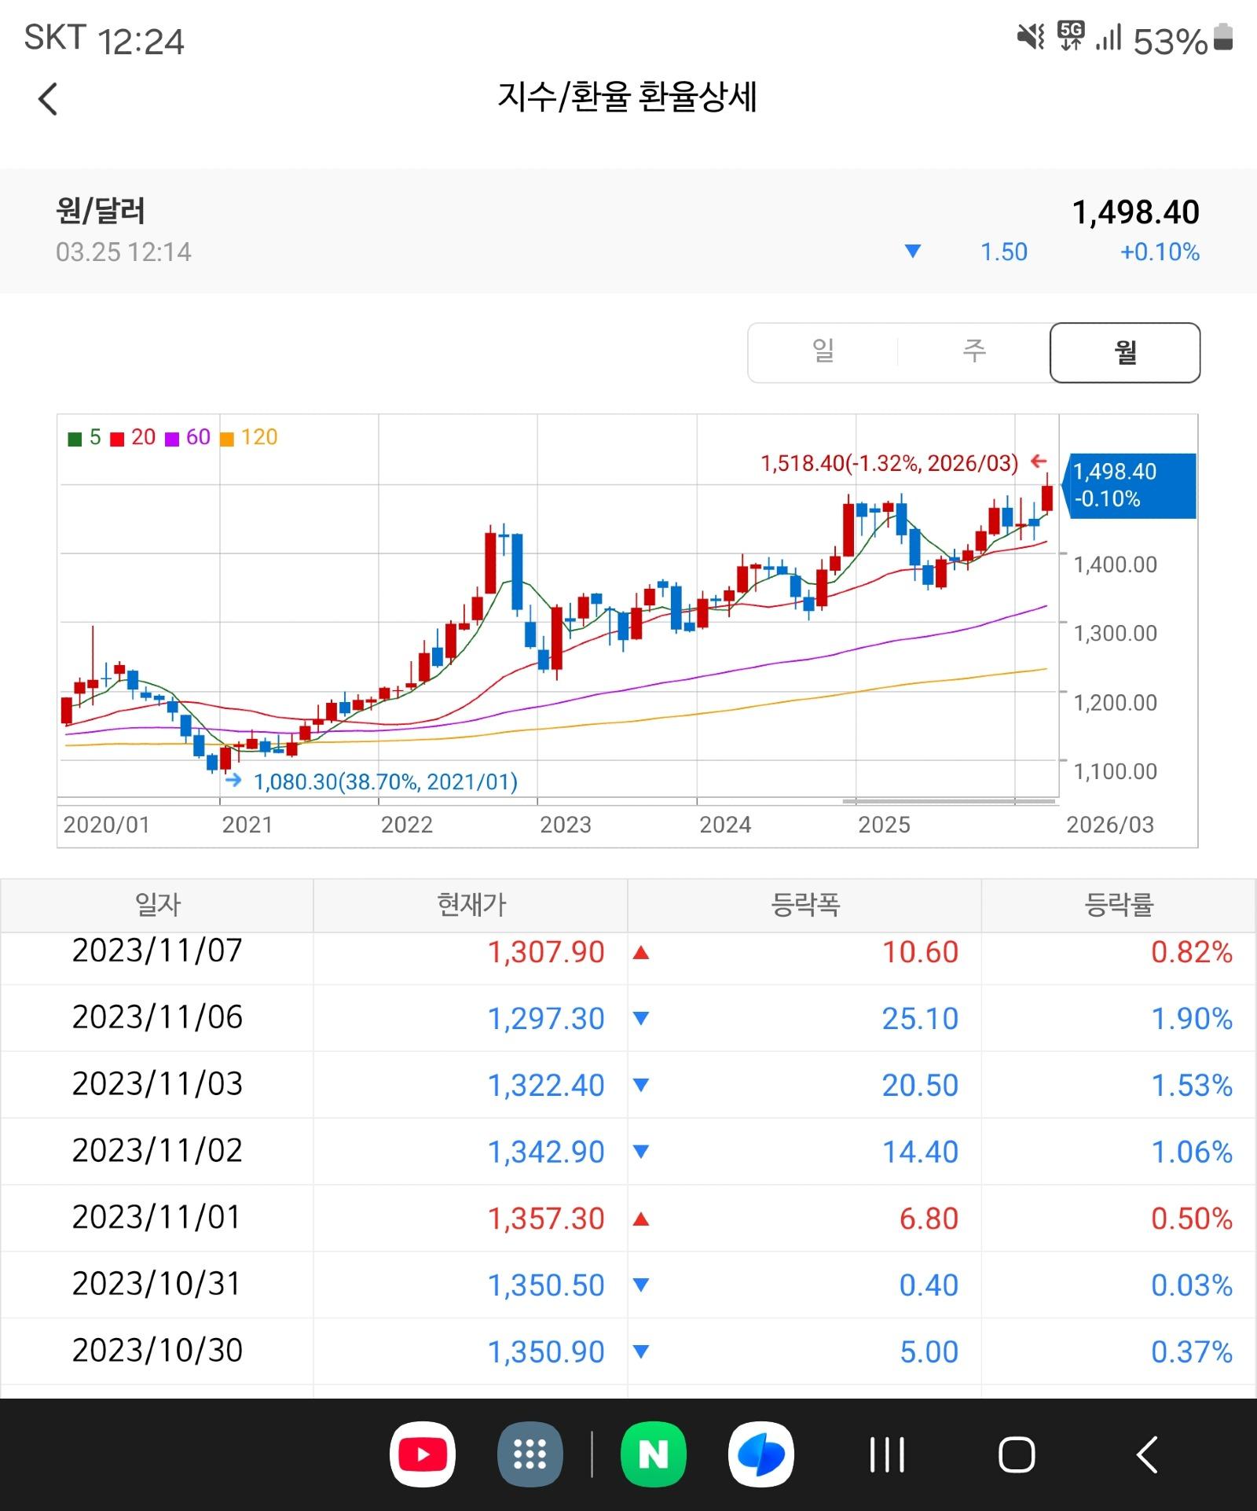Viewport: 1257px width, 1511px height.
Task: Switch chart to daily (일) view
Action: (823, 352)
